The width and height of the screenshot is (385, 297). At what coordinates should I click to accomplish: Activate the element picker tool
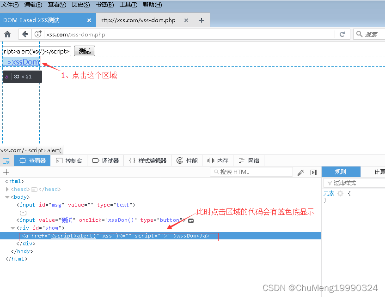coord(6,161)
